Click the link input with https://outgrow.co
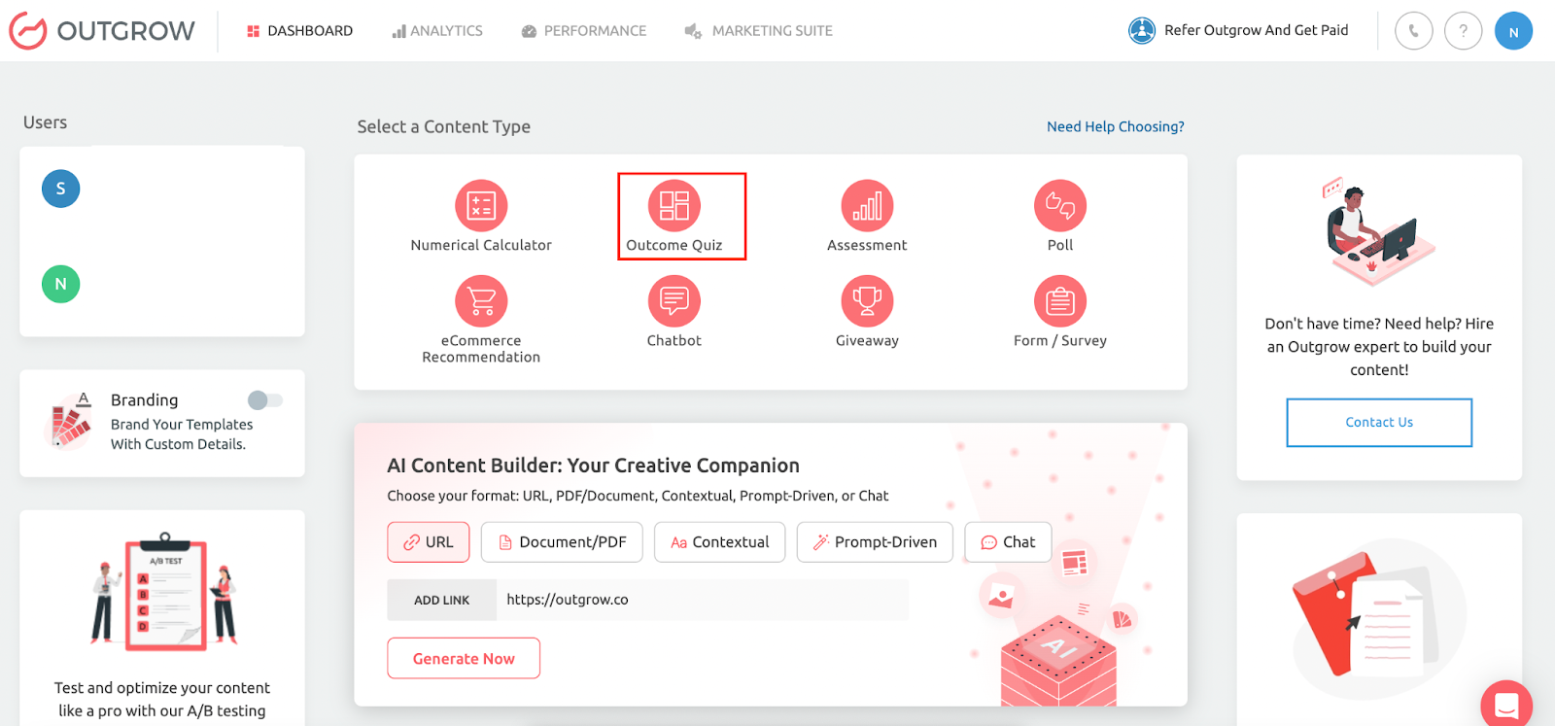The image size is (1555, 726). pos(702,600)
